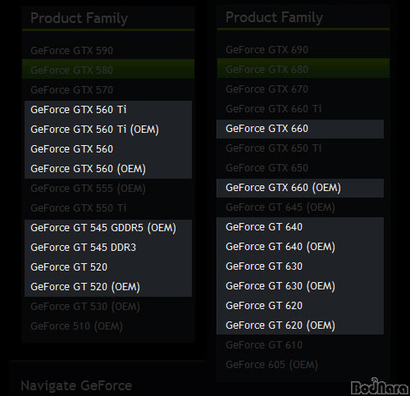Open dimmed GeForce GTX 690 entry

[x=266, y=50]
